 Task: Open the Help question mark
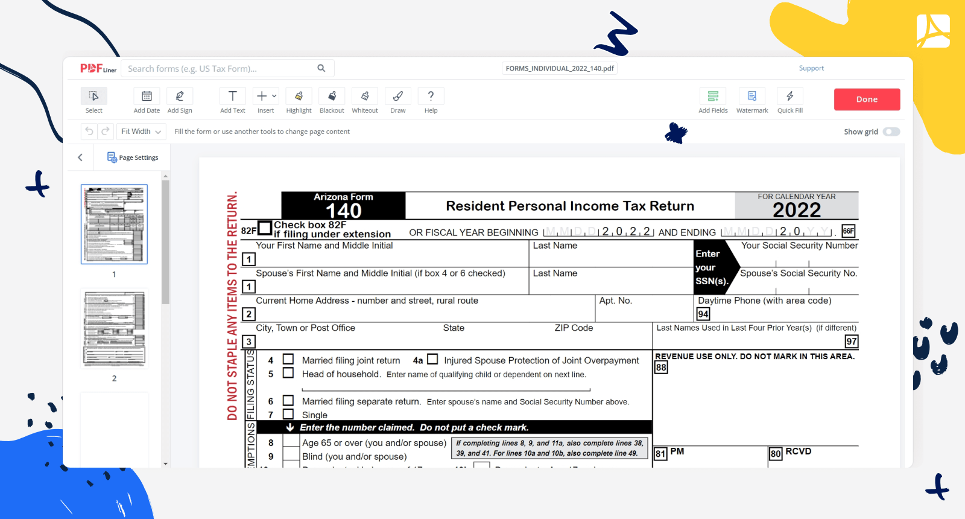tap(431, 96)
